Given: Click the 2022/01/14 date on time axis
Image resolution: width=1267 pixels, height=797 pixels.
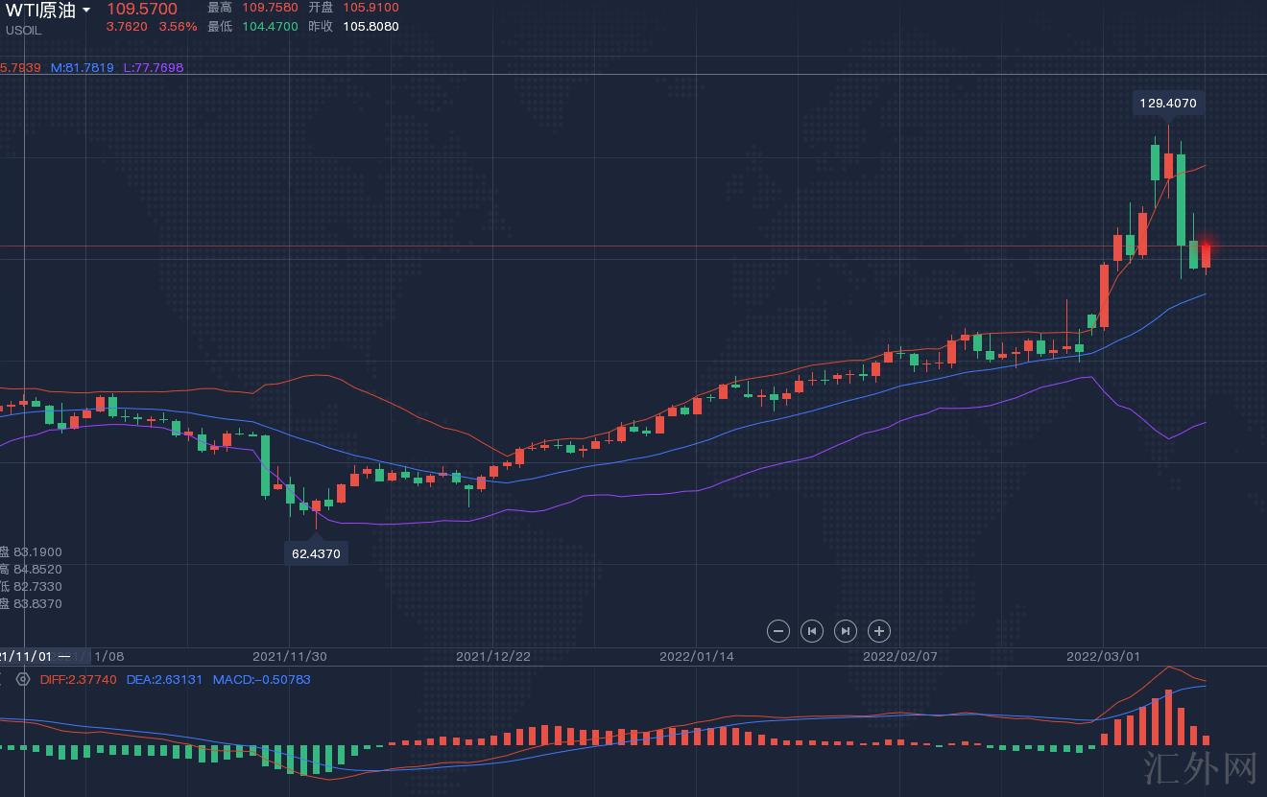Looking at the screenshot, I should click(x=696, y=657).
